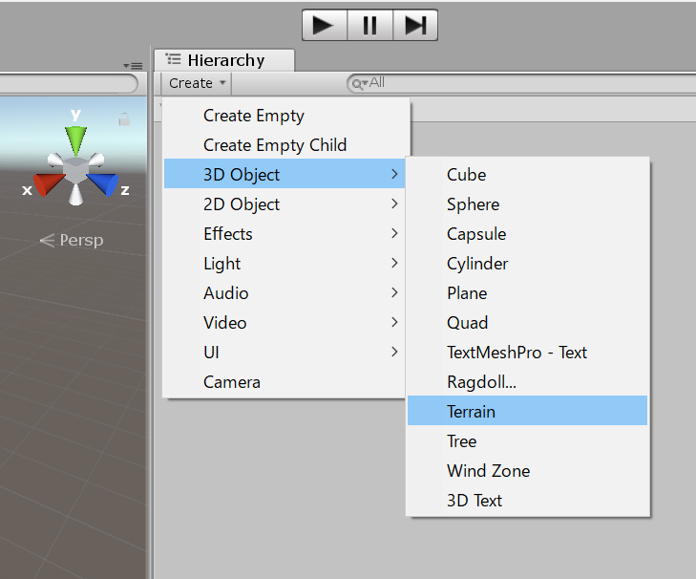
Task: Toggle Persp projection mode label
Action: click(x=71, y=240)
